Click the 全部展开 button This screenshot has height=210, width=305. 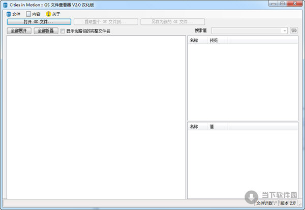19,31
